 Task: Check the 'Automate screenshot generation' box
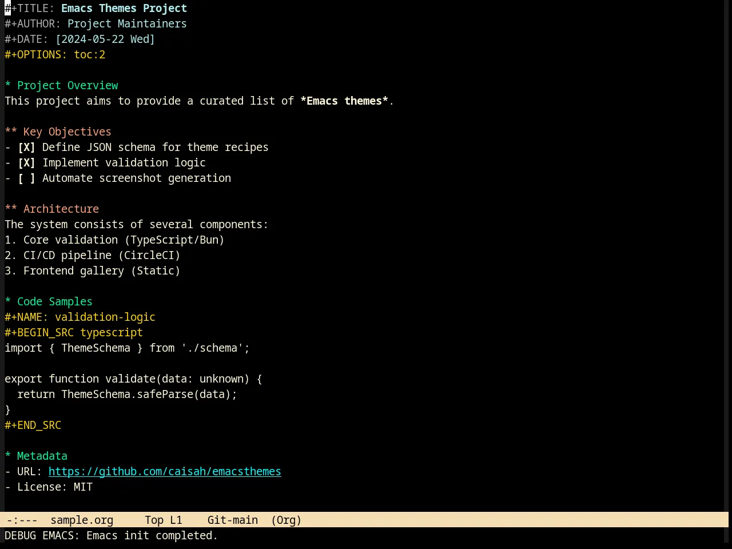point(26,178)
